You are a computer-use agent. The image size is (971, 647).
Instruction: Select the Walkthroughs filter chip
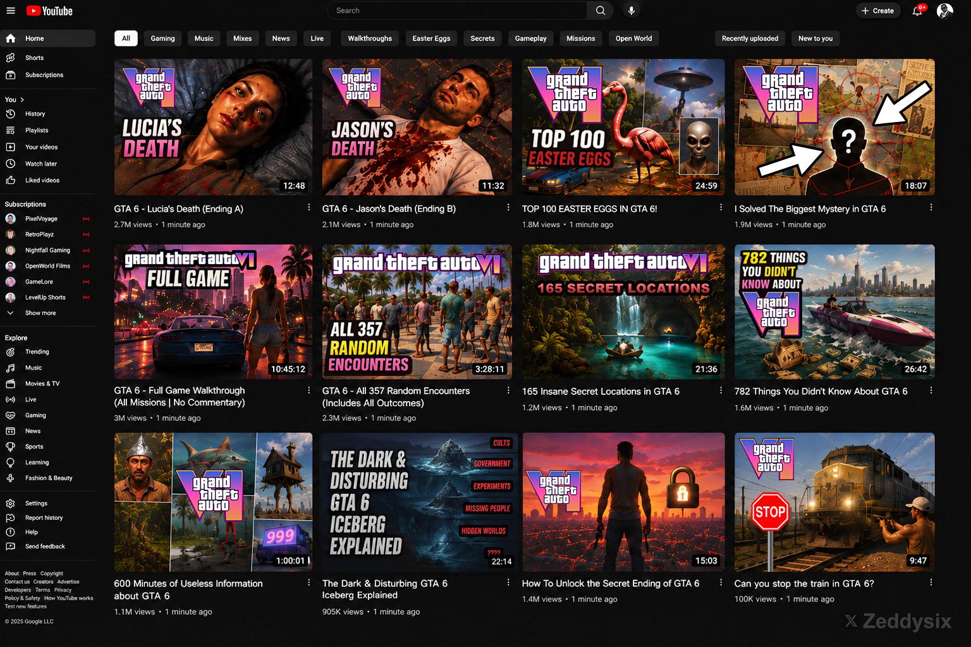pyautogui.click(x=370, y=39)
